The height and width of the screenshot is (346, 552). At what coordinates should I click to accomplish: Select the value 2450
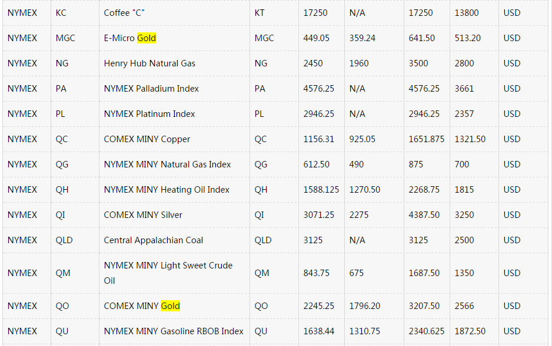pyautogui.click(x=313, y=63)
